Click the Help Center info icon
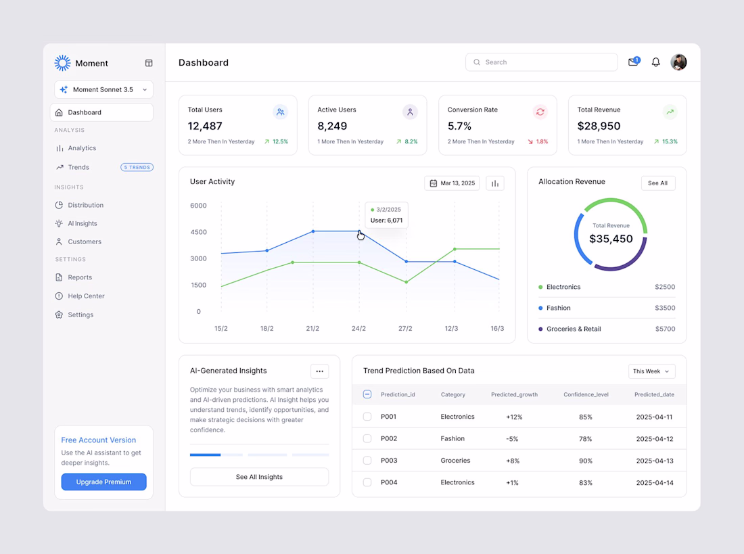Image resolution: width=744 pixels, height=554 pixels. pyautogui.click(x=59, y=296)
